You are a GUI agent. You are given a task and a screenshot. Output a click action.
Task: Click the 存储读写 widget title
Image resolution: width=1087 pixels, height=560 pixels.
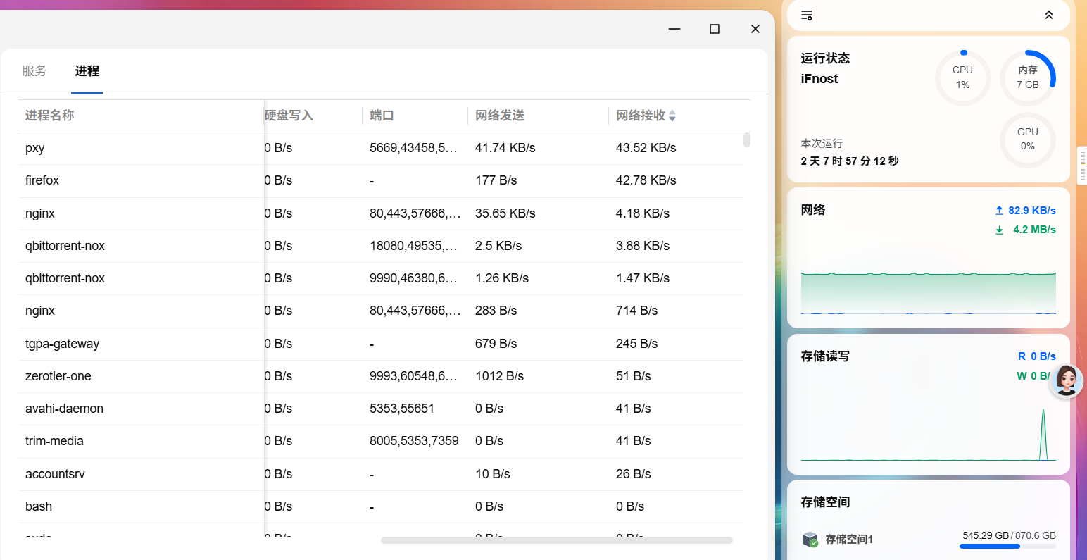coord(825,356)
